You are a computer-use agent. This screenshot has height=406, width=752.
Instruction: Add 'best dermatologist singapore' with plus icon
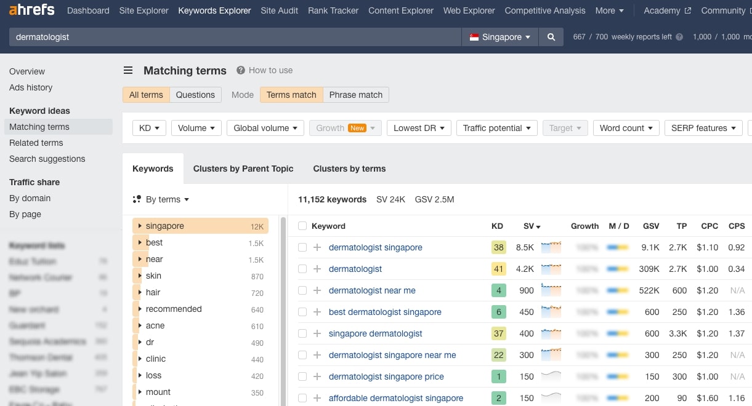point(317,312)
